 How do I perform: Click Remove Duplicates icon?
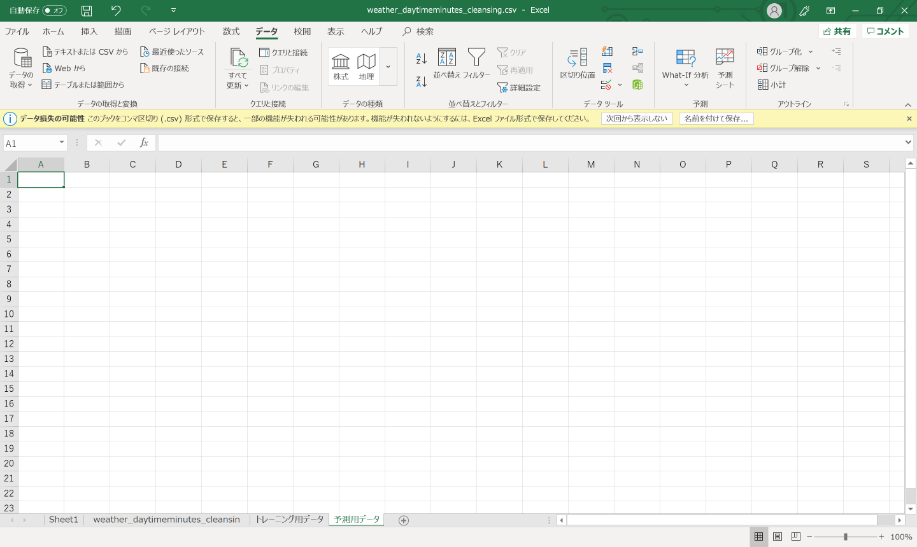pyautogui.click(x=608, y=68)
